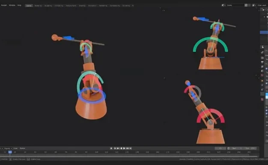Switch to the Modeling workspace tab
Screen dimensions: 268x165
point(38,6)
